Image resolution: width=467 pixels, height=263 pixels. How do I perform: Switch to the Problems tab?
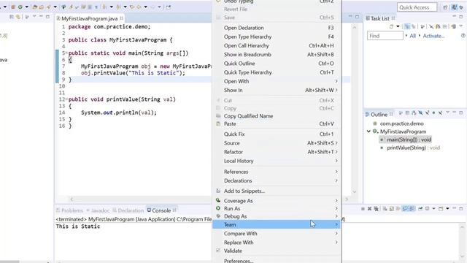click(x=69, y=210)
